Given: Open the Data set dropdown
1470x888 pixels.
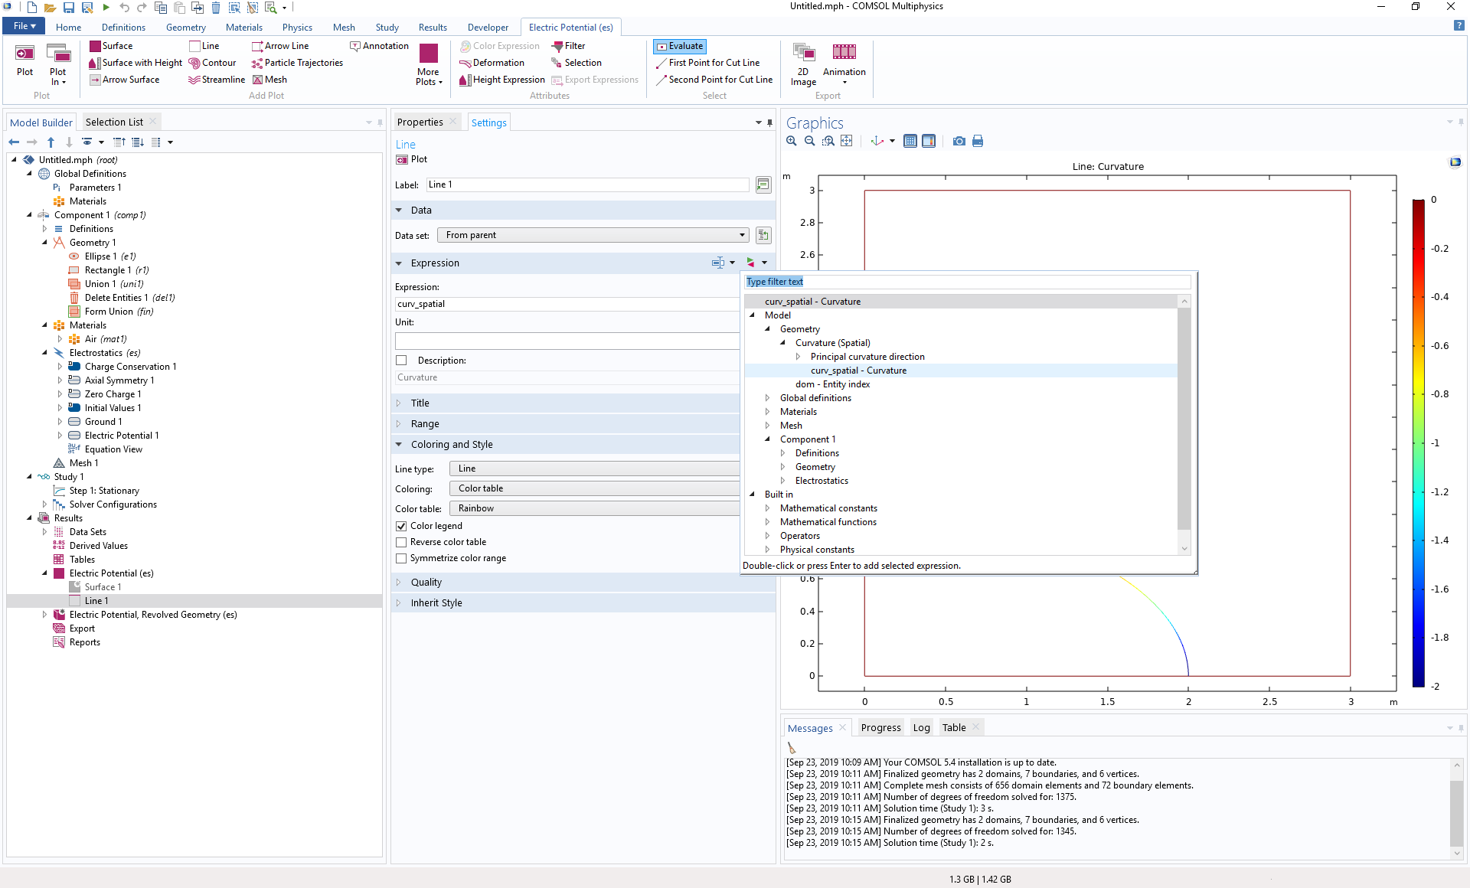Looking at the screenshot, I should pos(593,235).
